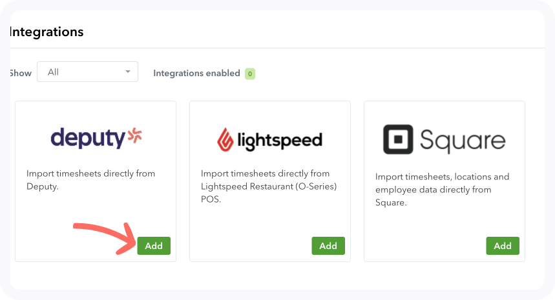The image size is (555, 300).
Task: Open the Show filter dropdown
Action: [87, 72]
